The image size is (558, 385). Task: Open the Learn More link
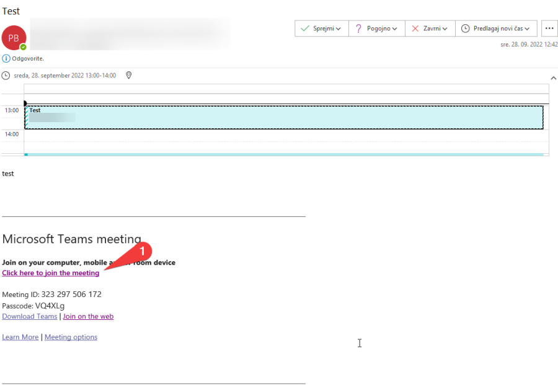[20, 337]
